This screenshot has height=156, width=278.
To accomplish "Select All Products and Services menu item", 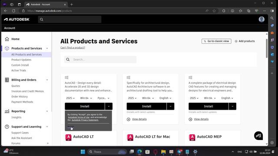I will [x=26, y=55].
